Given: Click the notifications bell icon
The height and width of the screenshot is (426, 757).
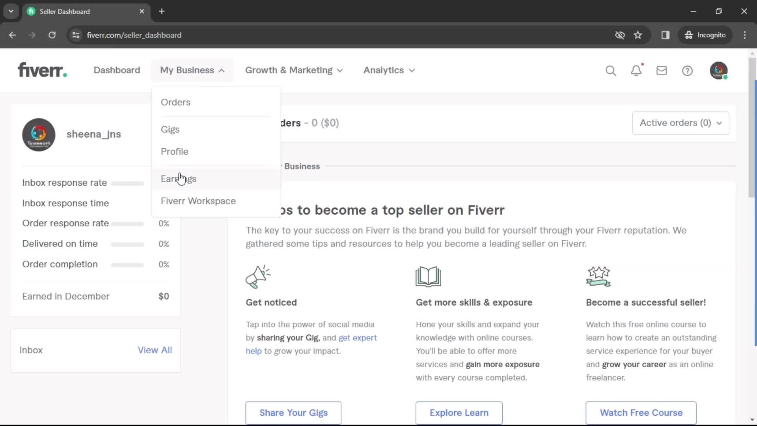Looking at the screenshot, I should point(637,70).
